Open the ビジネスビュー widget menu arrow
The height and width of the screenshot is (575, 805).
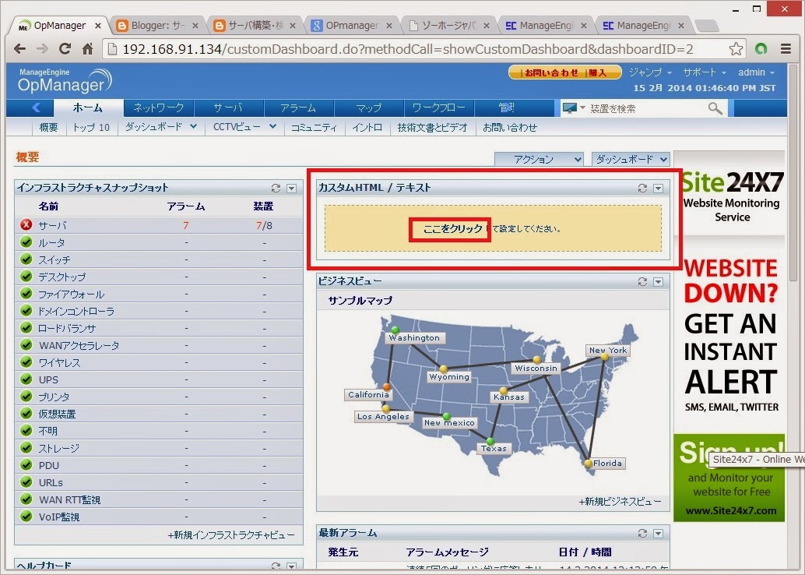658,281
